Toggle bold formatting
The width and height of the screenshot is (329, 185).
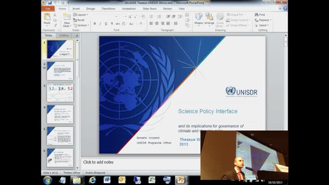(95, 23)
